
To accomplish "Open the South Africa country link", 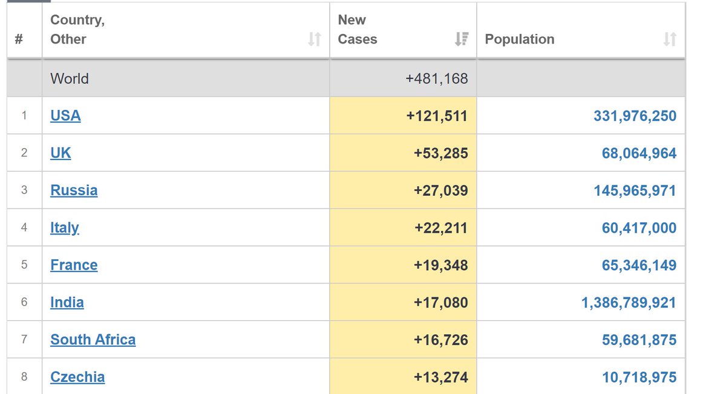I will click(x=93, y=340).
